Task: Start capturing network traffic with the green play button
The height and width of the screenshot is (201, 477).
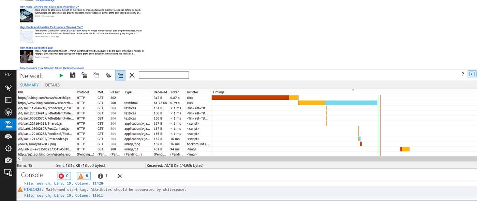Action: pos(61,75)
